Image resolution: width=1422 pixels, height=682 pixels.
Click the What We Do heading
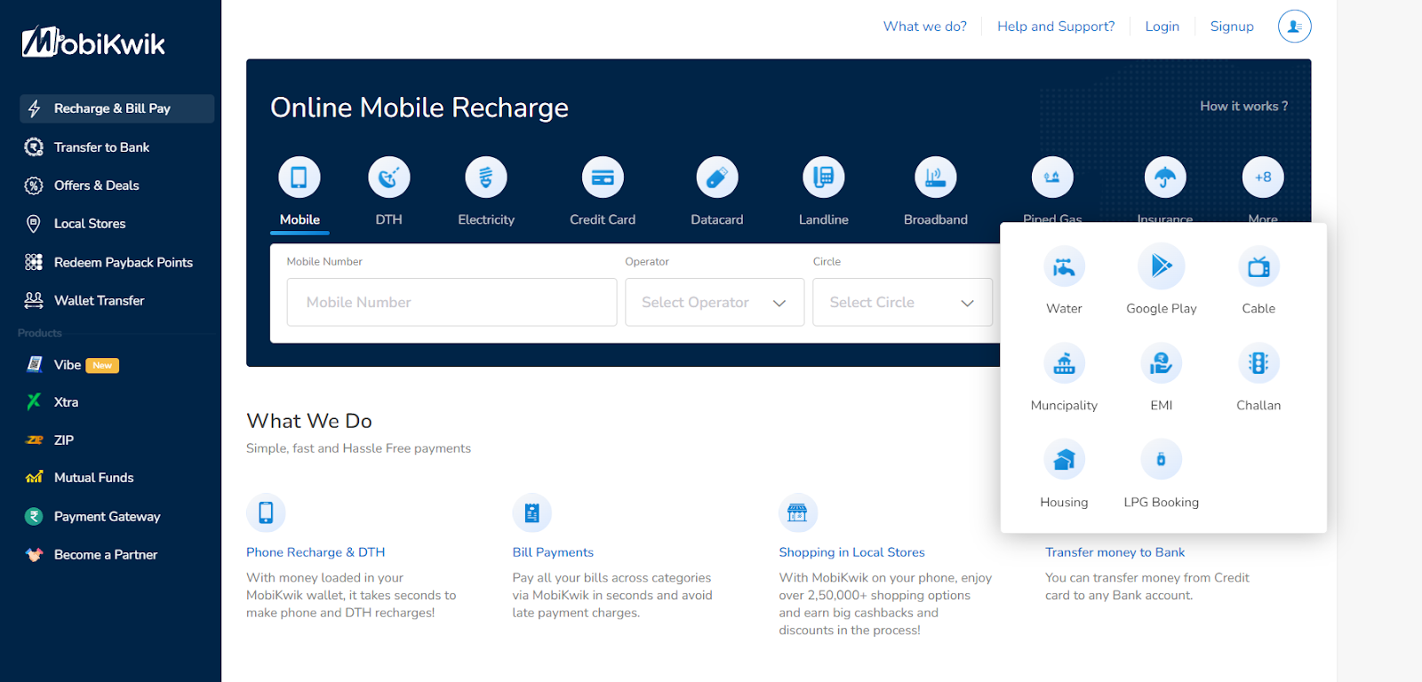tap(309, 421)
